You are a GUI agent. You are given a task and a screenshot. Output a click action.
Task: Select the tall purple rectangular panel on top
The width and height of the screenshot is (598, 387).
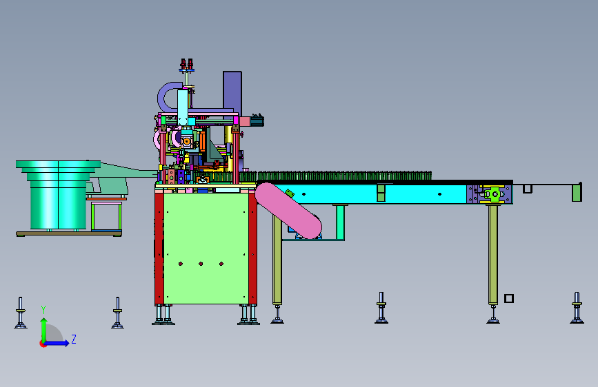pos(232,91)
